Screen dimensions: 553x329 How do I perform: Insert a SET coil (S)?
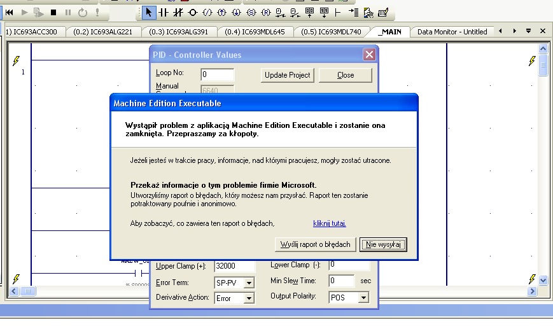251,13
